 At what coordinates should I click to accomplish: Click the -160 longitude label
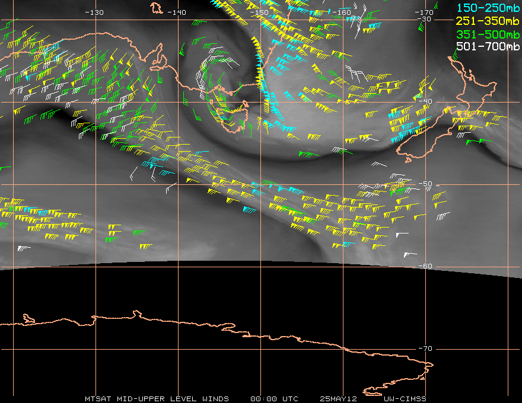[x=342, y=12]
